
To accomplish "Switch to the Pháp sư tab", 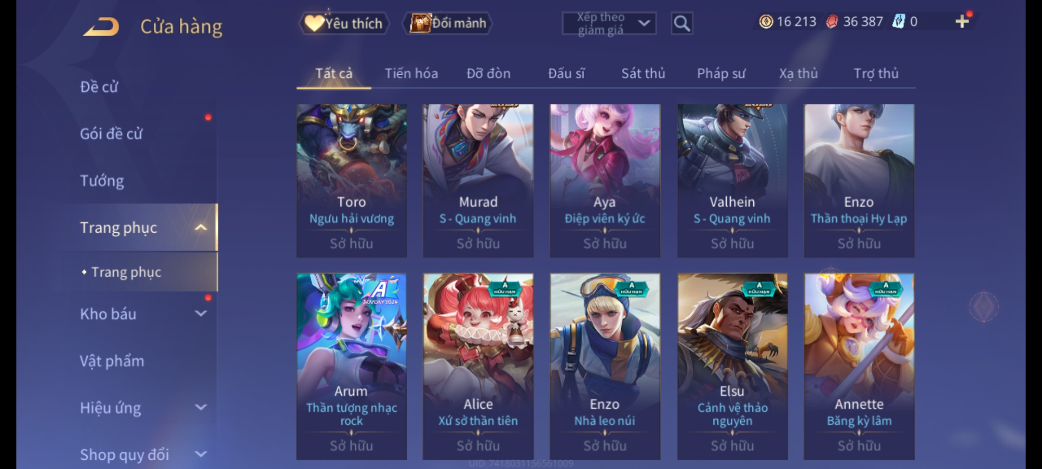I will [721, 73].
